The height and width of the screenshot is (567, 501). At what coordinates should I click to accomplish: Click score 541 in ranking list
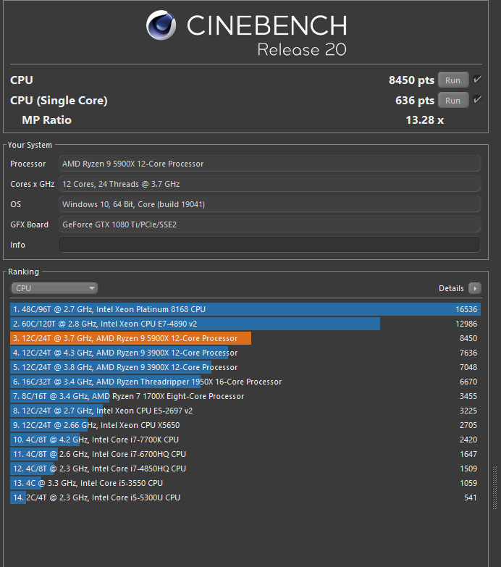click(x=471, y=497)
